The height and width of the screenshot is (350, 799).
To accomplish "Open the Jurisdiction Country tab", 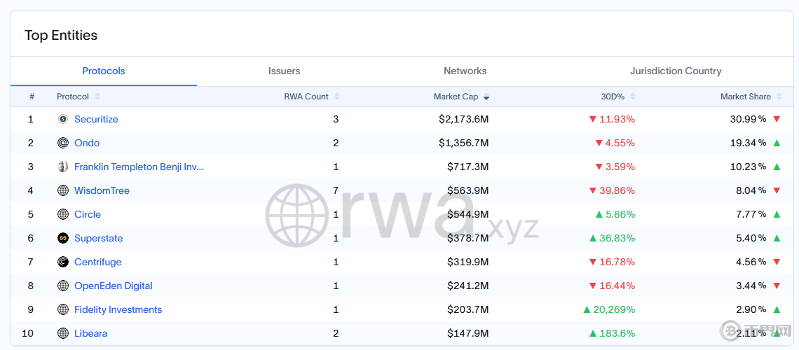I will [x=676, y=71].
